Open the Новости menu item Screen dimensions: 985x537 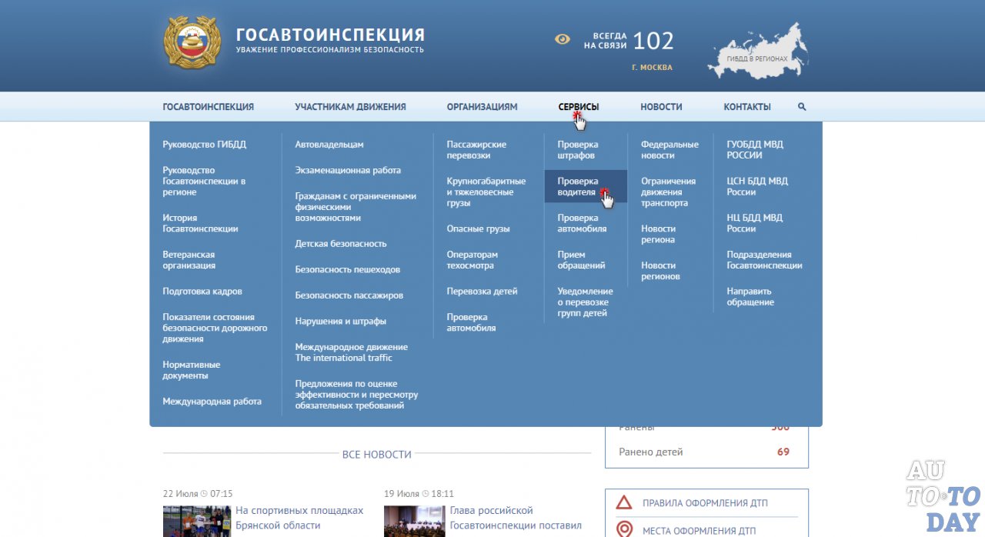tap(661, 107)
